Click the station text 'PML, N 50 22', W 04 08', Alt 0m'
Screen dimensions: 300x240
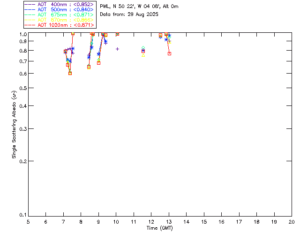click(x=139, y=7)
